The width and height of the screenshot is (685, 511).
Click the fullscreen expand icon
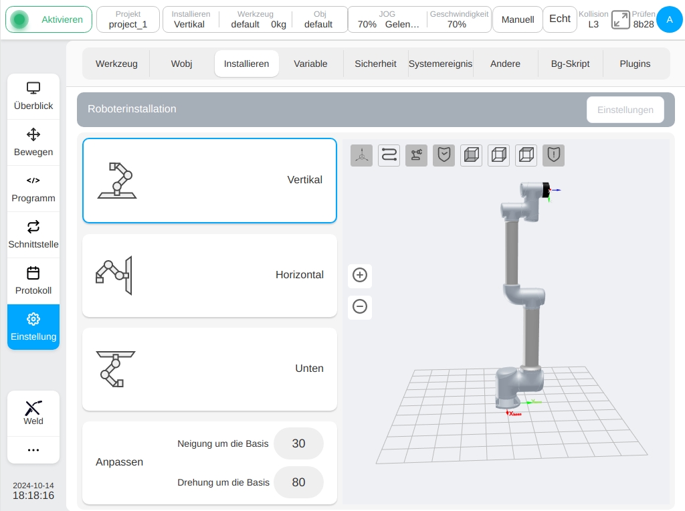(x=620, y=19)
